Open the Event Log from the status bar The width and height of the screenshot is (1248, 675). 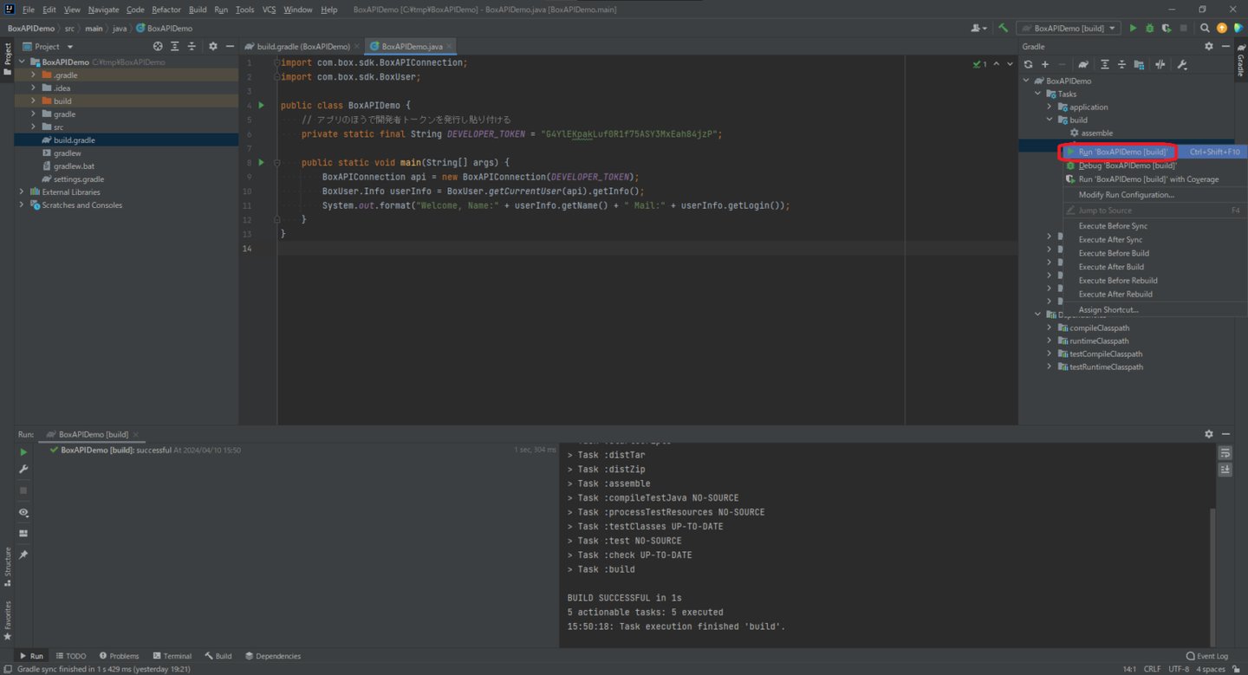coord(1207,656)
